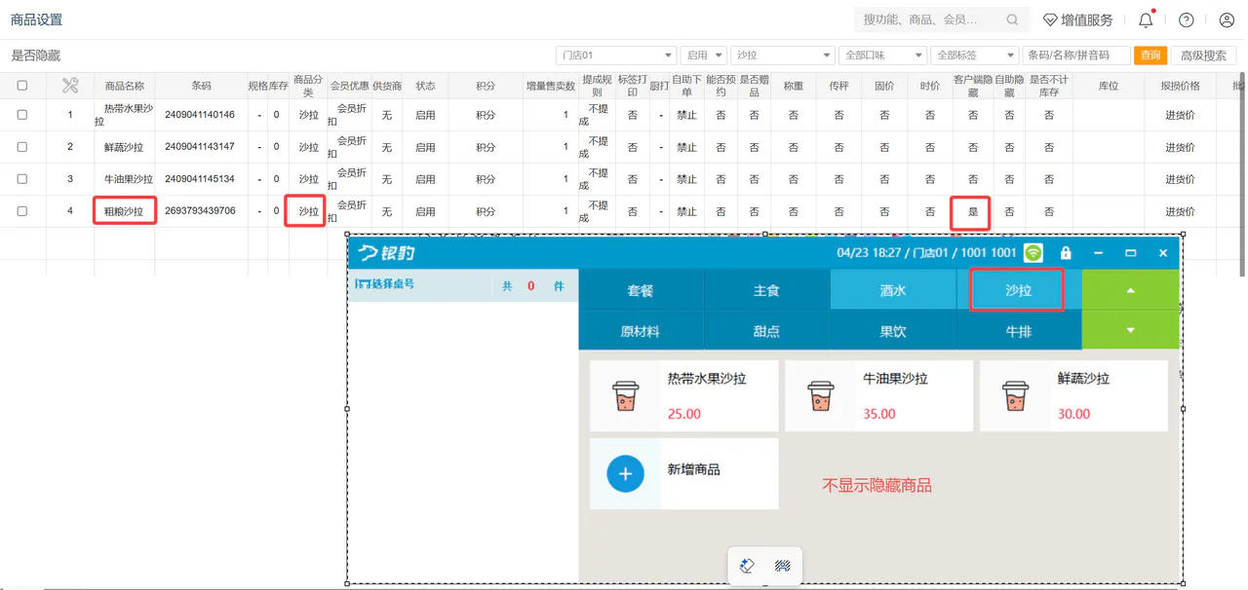This screenshot has width=1248, height=590.
Task: Click the 条码/名称/拼音码 input field
Action: [1076, 55]
